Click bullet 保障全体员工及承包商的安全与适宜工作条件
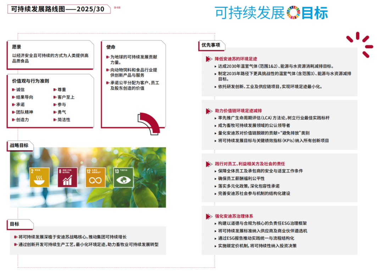Screen dimensions: 383x271 point(260,171)
